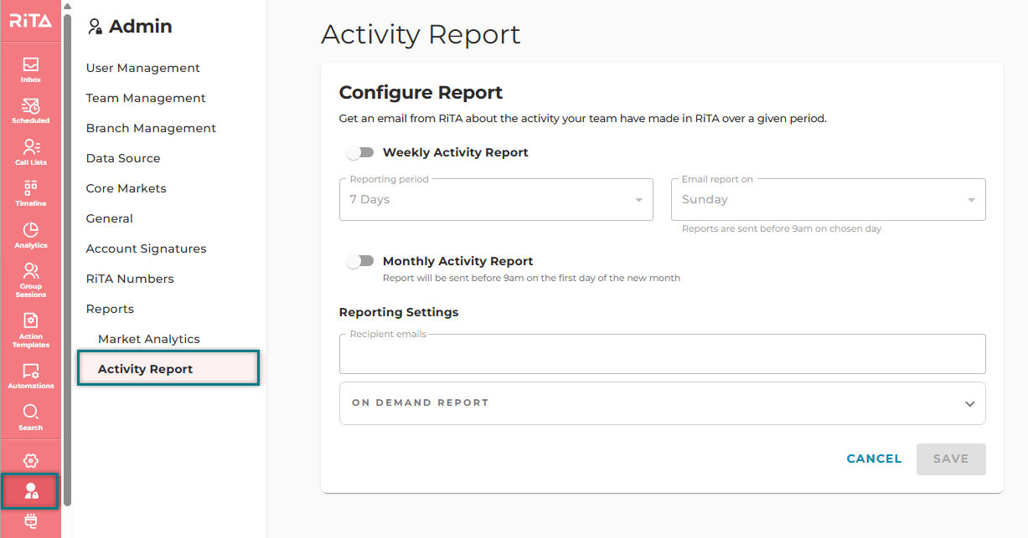Open the Inbox from the sidebar
This screenshot has height=538, width=1028.
point(30,69)
